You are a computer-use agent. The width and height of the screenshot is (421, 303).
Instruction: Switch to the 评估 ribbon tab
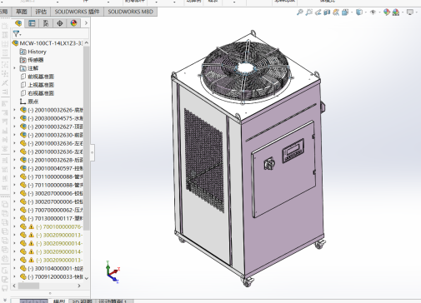(41, 12)
